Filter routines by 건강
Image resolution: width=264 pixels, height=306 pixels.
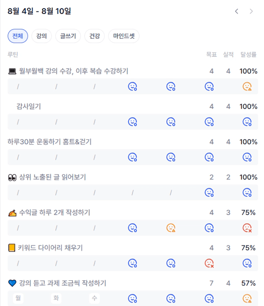[94, 36]
